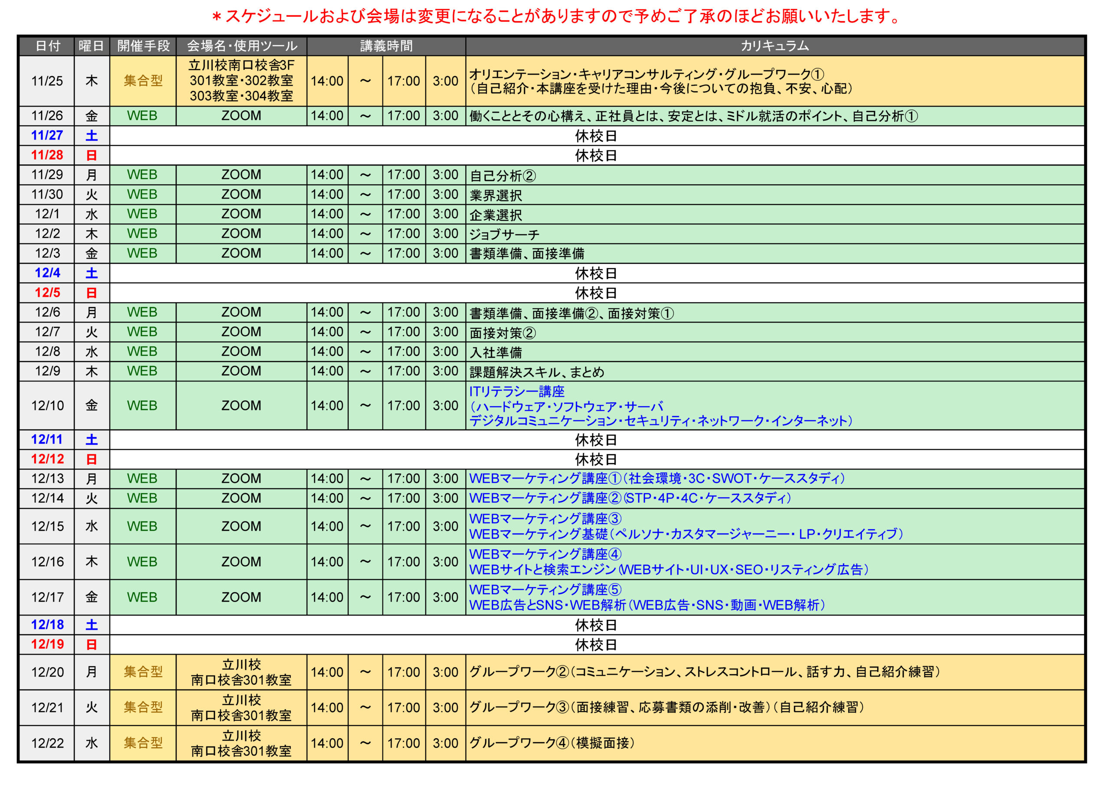Click WEB in the 12/15 row
The height and width of the screenshot is (798, 1110).
click(143, 527)
